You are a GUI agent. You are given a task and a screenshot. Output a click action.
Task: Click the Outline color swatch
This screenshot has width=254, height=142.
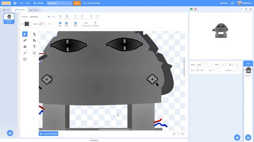click(x=41, y=24)
